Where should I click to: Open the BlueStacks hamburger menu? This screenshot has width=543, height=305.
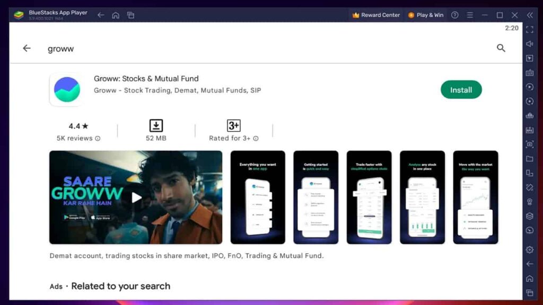(469, 15)
